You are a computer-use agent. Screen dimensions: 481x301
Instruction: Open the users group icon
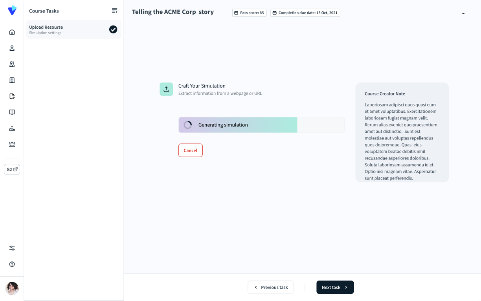tap(12, 64)
